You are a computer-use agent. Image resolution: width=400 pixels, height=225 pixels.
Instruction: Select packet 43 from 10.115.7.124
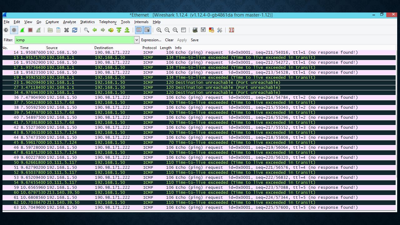click(199, 132)
